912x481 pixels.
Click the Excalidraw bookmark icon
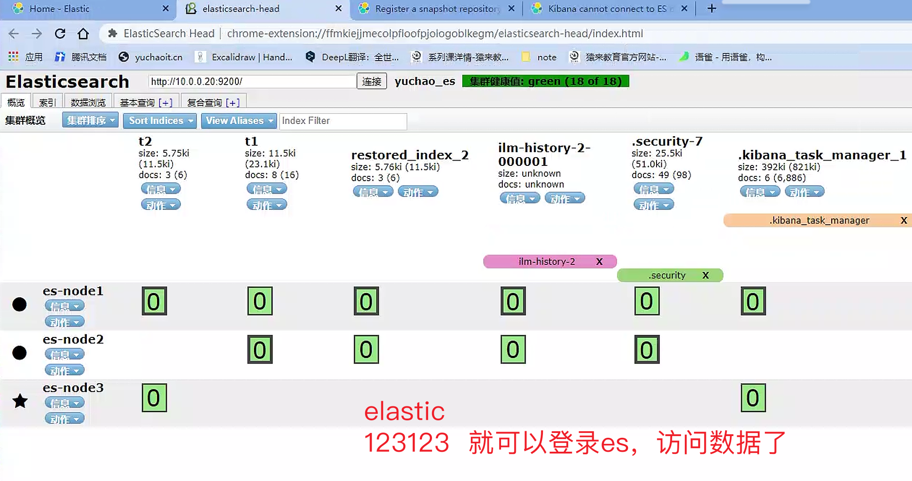point(201,57)
